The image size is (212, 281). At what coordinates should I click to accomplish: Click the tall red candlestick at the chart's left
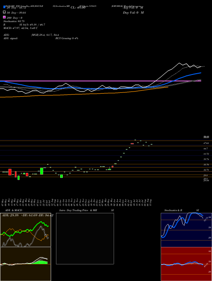coord(10,172)
